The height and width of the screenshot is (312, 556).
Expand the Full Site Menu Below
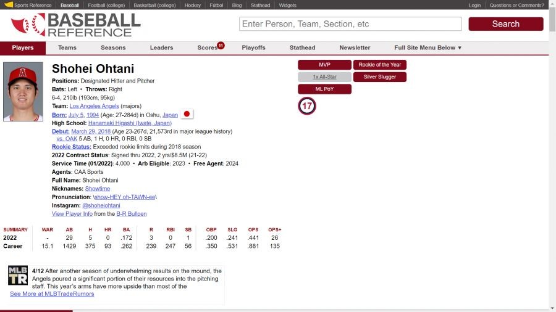428,47
